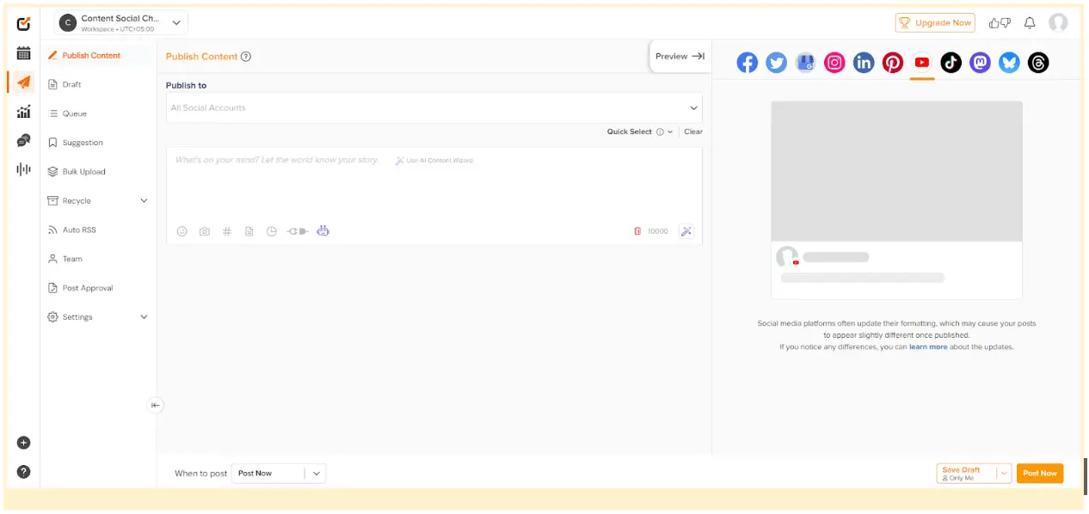
Task: Switch preview to Mastodon
Action: click(x=980, y=63)
